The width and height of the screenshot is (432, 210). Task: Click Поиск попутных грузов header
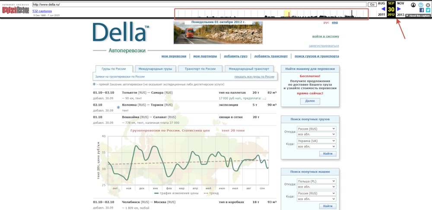(x=310, y=119)
